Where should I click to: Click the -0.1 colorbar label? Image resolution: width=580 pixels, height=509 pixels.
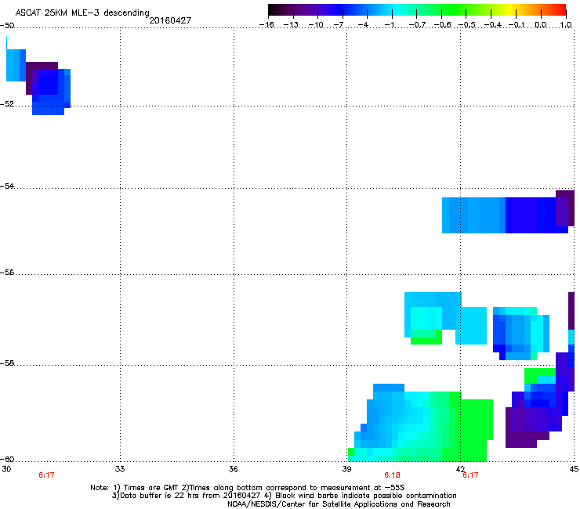(517, 25)
